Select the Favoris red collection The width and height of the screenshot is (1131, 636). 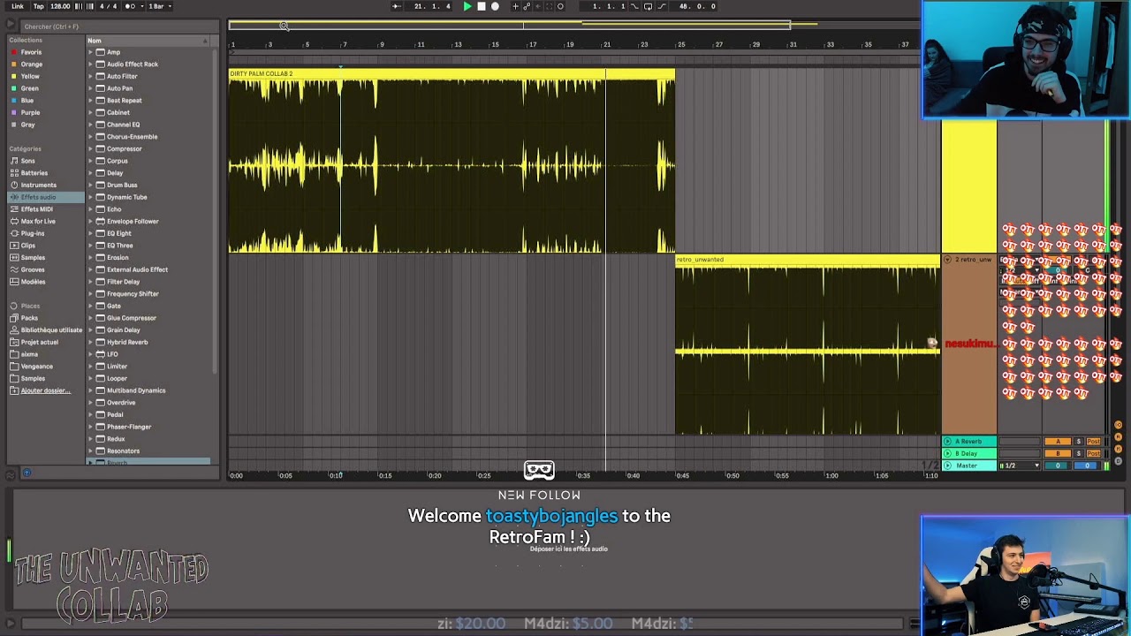click(x=31, y=52)
